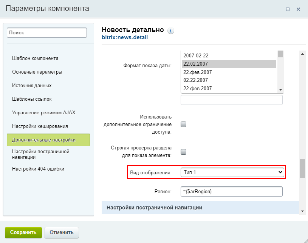Open the Вид отображения dropdown

pyautogui.click(x=232, y=172)
